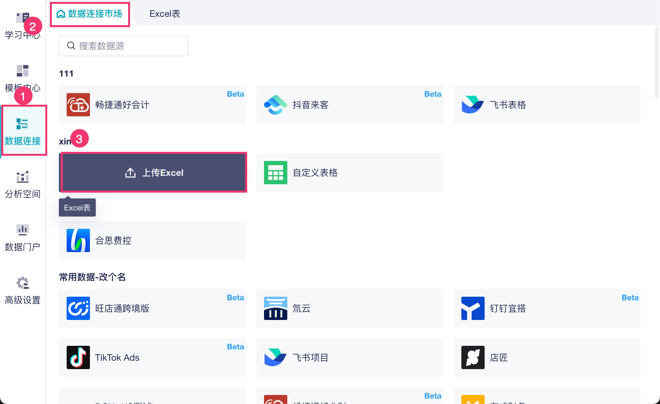The width and height of the screenshot is (660, 404).
Task: Click the Beta badge on TikTok Ads
Action: click(236, 347)
